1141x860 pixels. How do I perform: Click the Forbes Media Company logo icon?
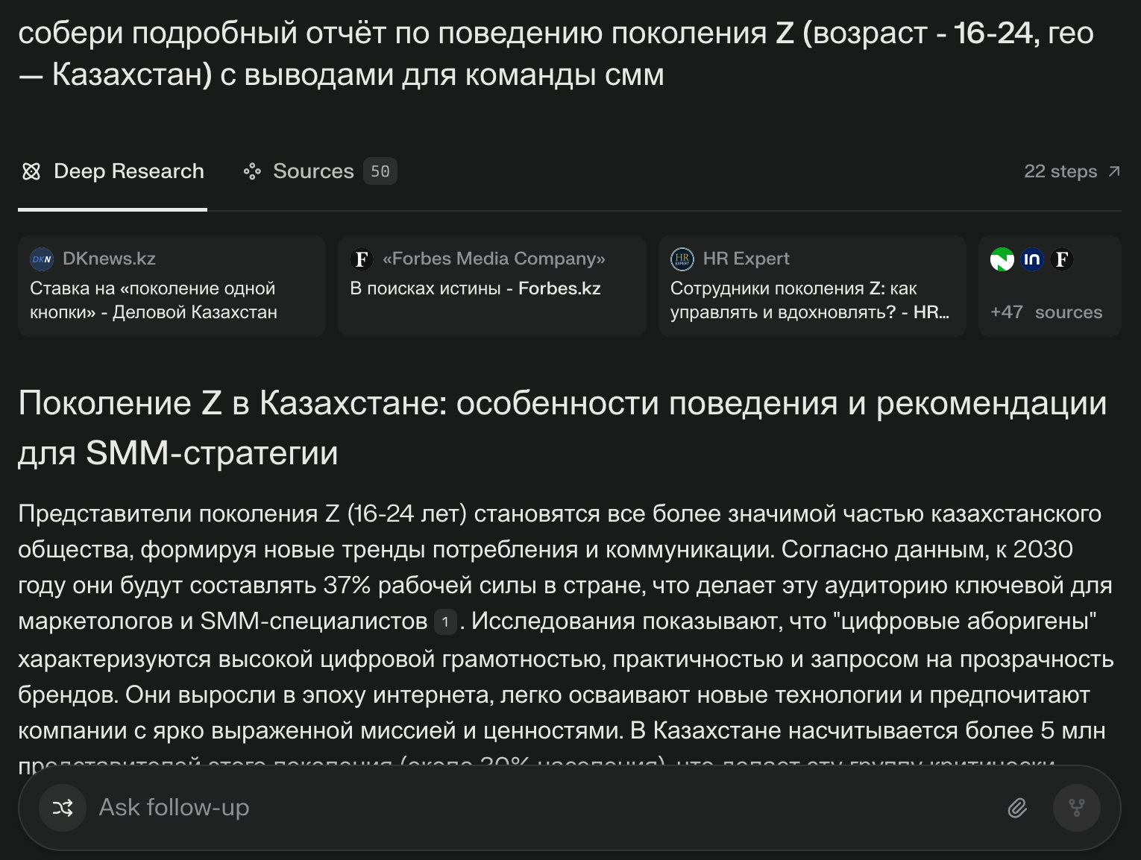361,259
